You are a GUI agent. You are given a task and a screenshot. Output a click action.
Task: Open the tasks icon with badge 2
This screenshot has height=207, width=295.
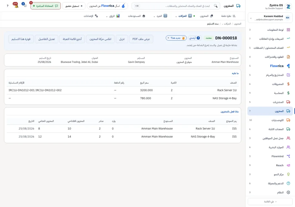point(24,5)
